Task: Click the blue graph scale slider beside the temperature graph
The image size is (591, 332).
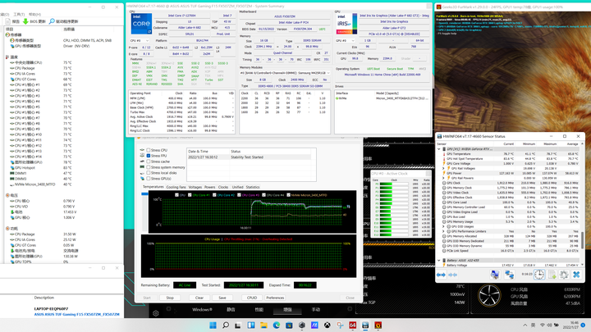Action: (x=144, y=193)
